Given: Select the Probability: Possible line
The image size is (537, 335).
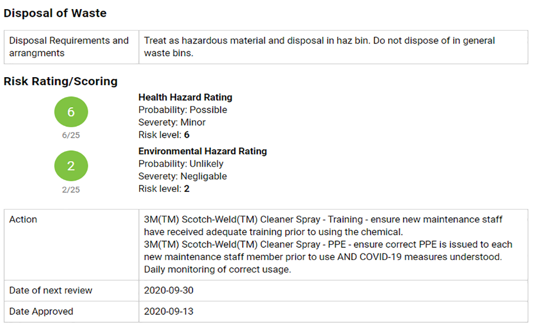Looking at the screenshot, I should pos(183,110).
